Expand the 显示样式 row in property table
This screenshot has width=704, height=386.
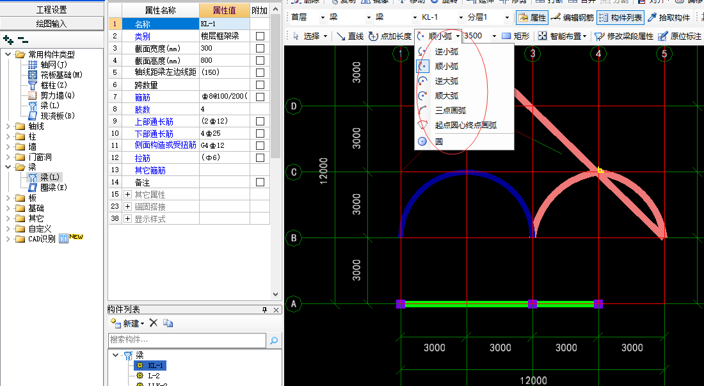127,218
